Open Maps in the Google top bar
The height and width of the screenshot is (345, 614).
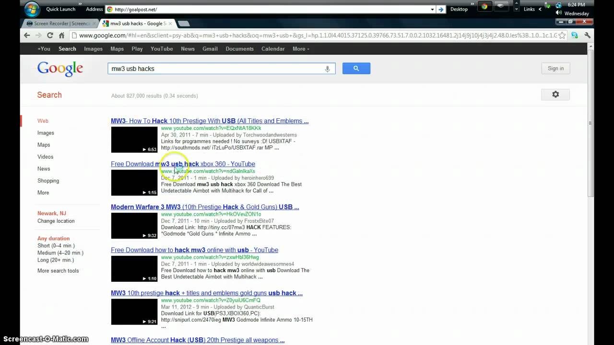click(x=117, y=49)
